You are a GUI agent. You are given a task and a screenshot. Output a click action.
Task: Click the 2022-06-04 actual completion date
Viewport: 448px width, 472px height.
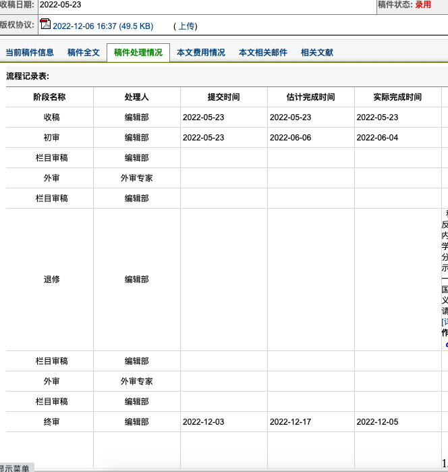click(377, 138)
